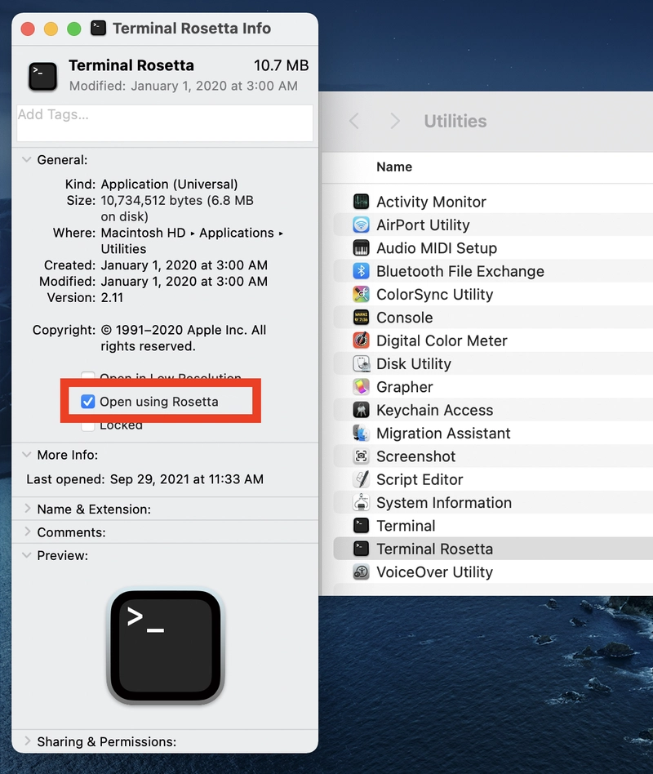Toggle the Open in Low Resolution checkbox
Screen dimensions: 653x774
point(88,376)
